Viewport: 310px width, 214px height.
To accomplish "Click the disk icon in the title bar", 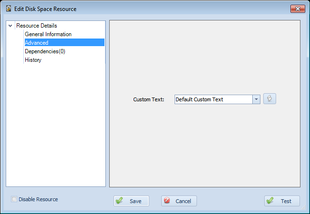I will tap(9, 9).
